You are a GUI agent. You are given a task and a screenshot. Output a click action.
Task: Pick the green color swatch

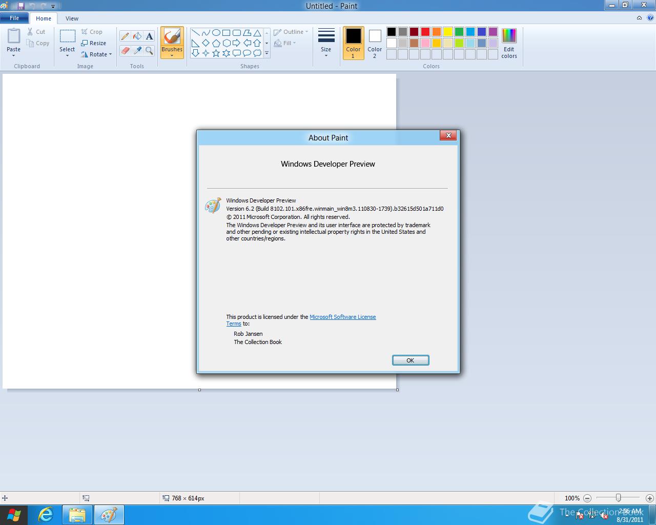tap(459, 32)
